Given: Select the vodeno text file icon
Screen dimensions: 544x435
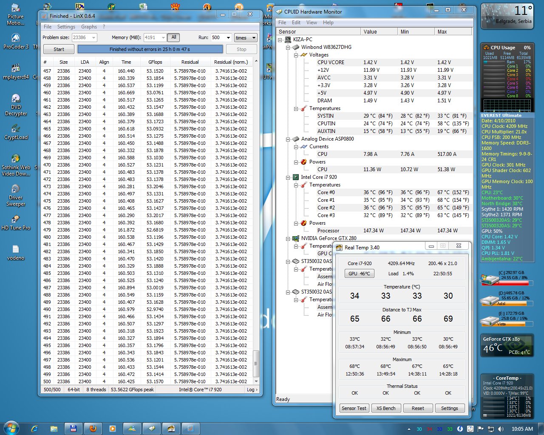Looking at the screenshot, I should pos(16,253).
